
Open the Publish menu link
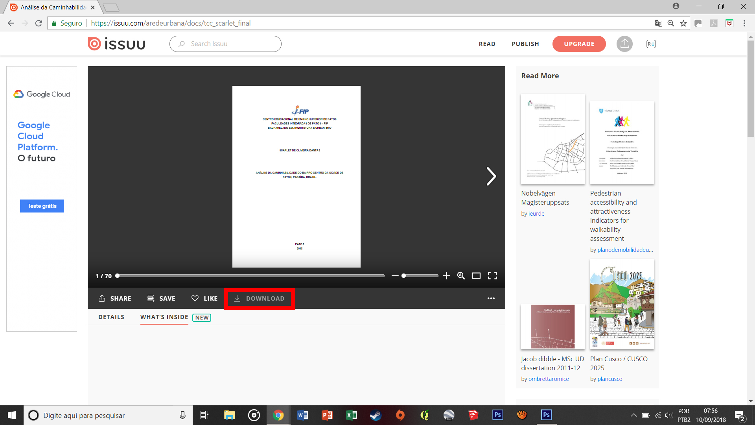(525, 44)
